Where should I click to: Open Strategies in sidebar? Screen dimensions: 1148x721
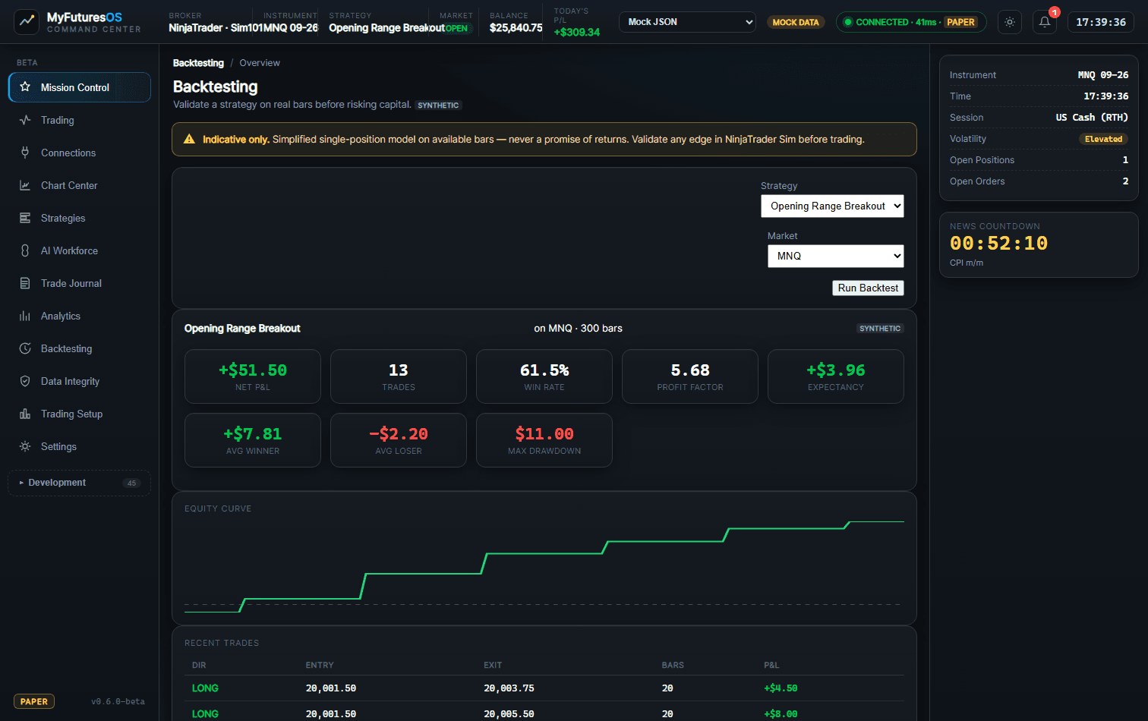click(x=79, y=218)
